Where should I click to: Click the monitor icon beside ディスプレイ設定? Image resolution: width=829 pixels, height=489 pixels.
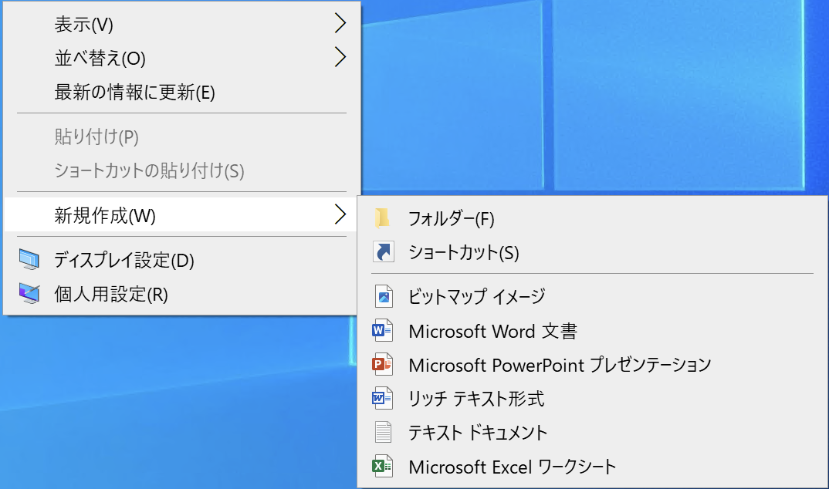(29, 261)
